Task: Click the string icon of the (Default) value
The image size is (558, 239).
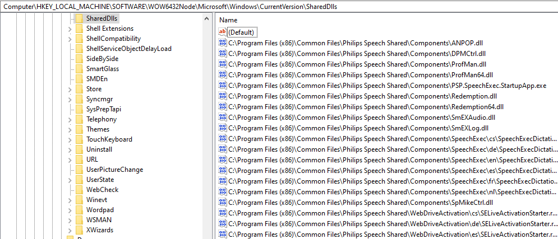Action: point(223,32)
